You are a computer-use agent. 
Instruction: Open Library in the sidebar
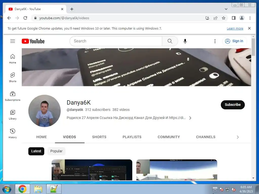tap(13, 115)
